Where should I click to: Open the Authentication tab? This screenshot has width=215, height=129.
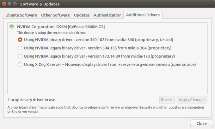(107, 15)
